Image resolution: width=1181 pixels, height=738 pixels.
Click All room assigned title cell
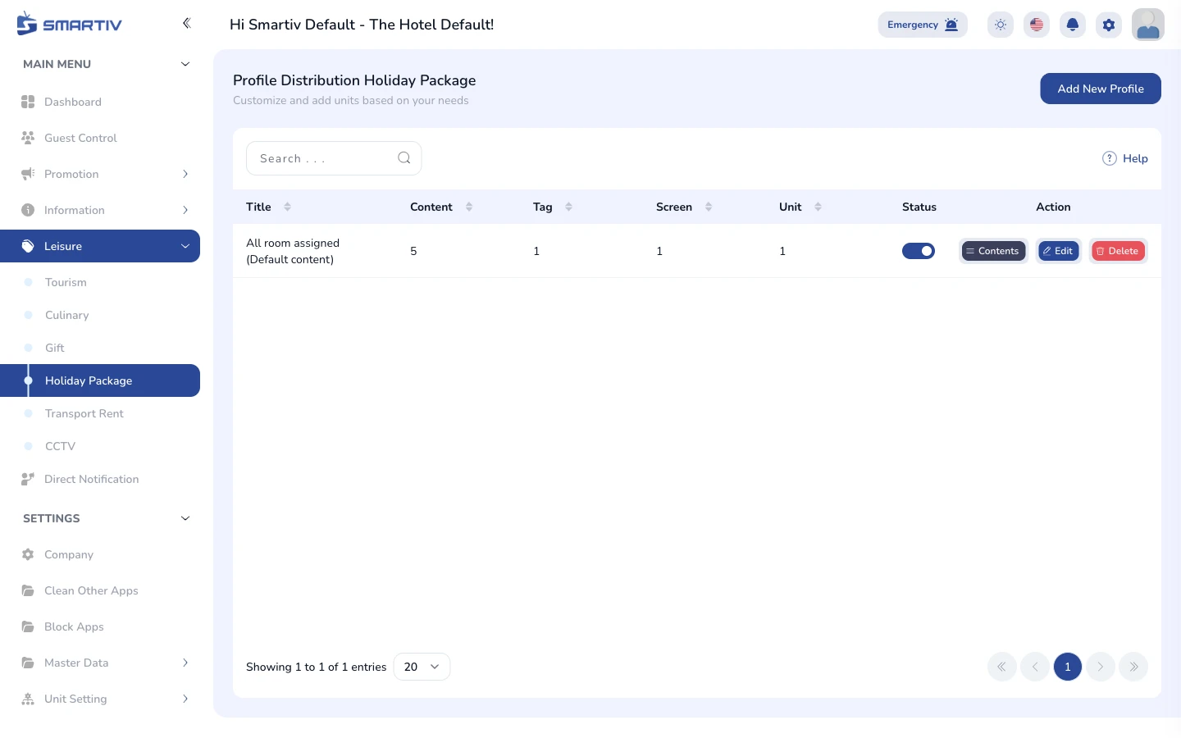pos(293,251)
